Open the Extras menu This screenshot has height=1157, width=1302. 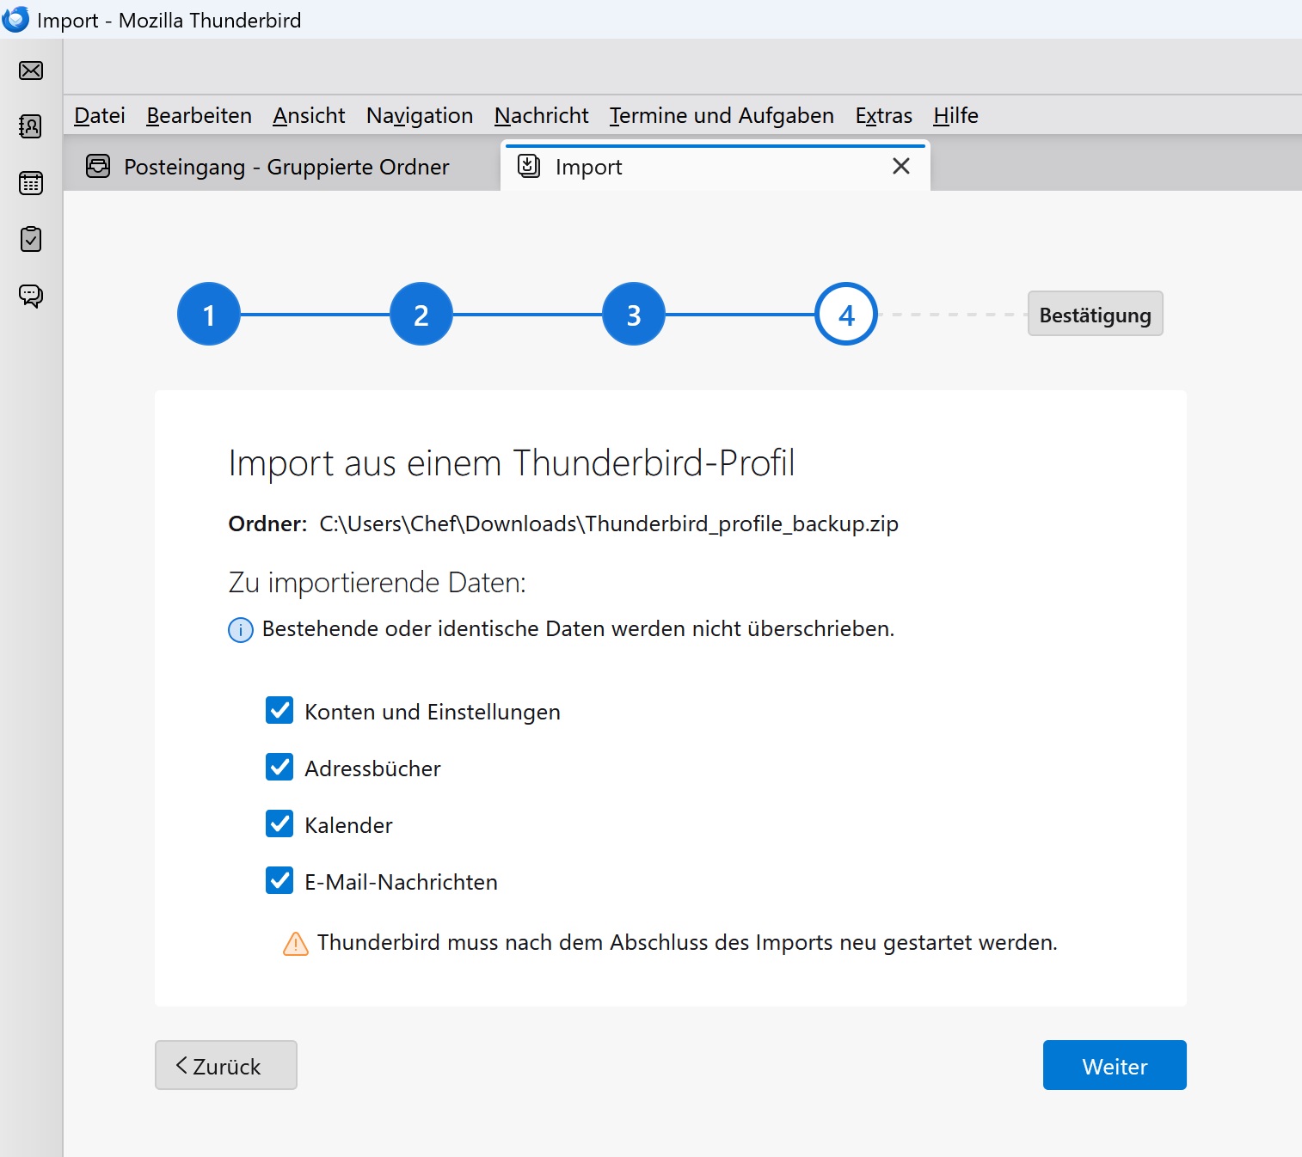point(883,115)
